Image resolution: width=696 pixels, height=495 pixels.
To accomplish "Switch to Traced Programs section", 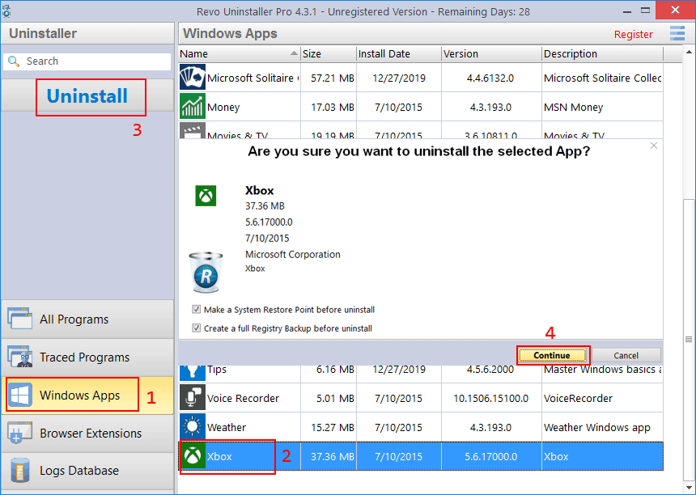I will click(87, 357).
